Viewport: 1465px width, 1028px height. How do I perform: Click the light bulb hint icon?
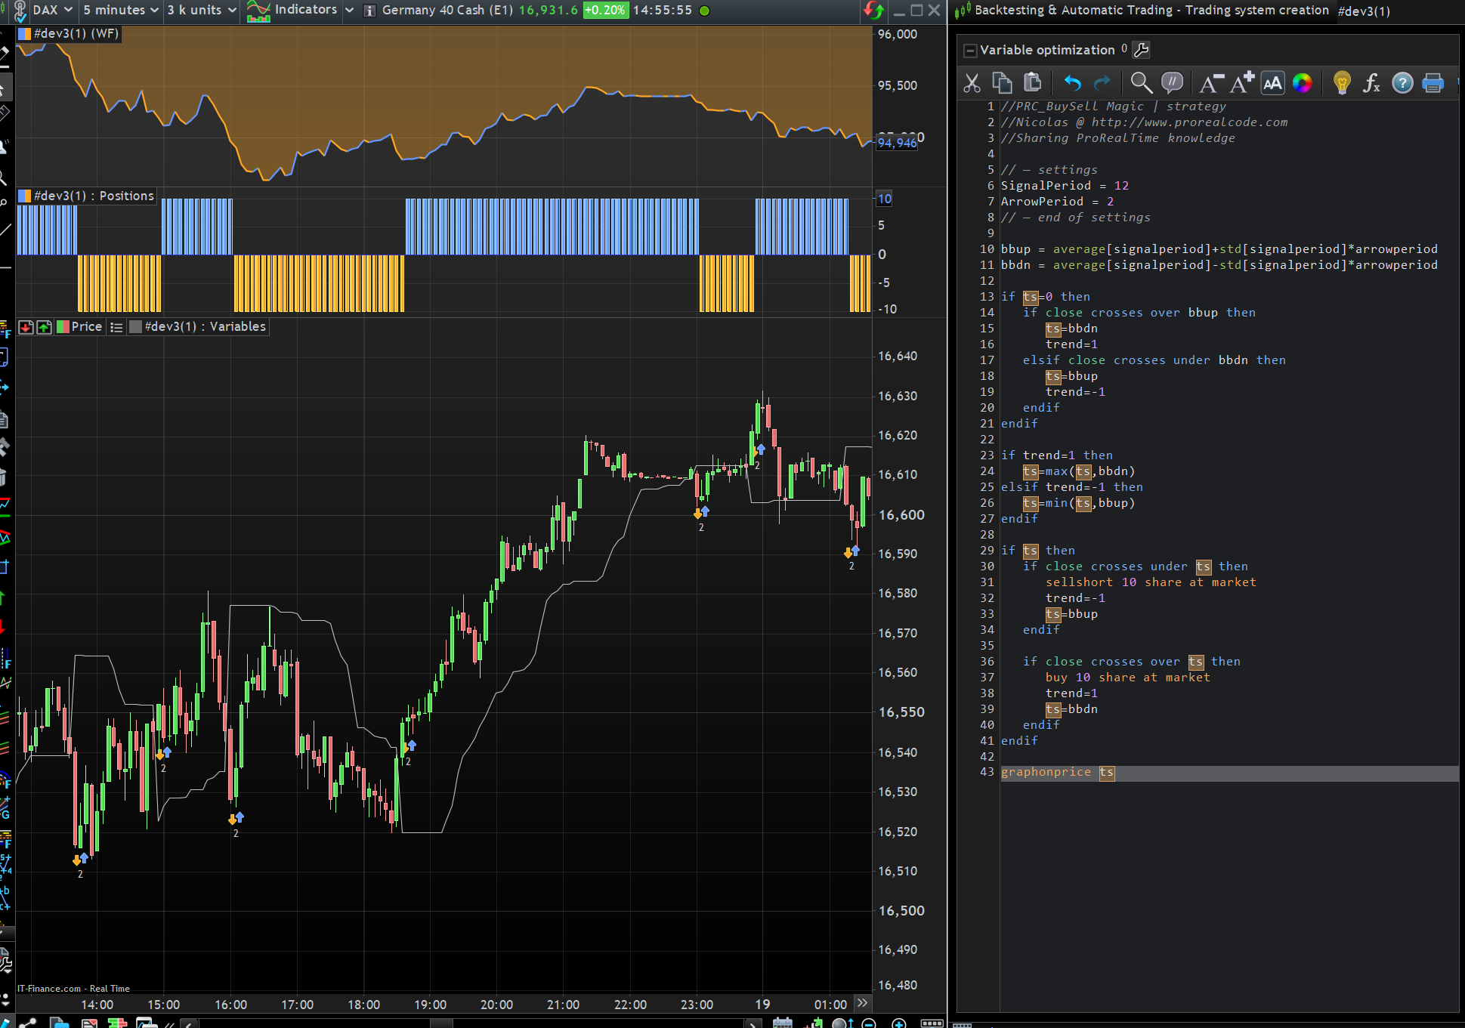click(1342, 83)
